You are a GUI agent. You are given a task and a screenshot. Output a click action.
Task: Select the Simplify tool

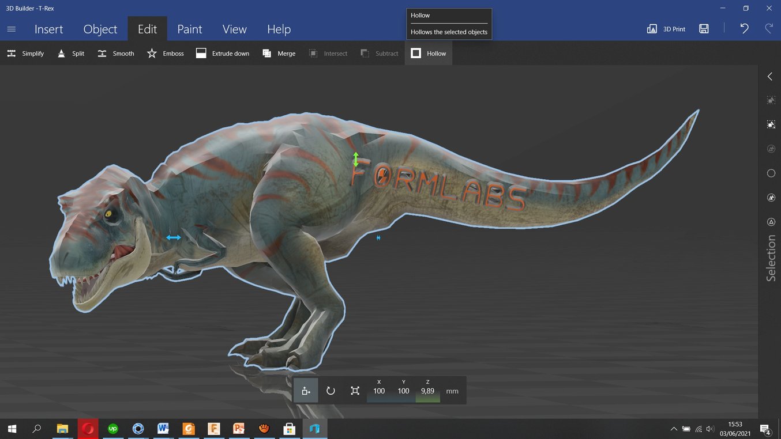tap(25, 53)
